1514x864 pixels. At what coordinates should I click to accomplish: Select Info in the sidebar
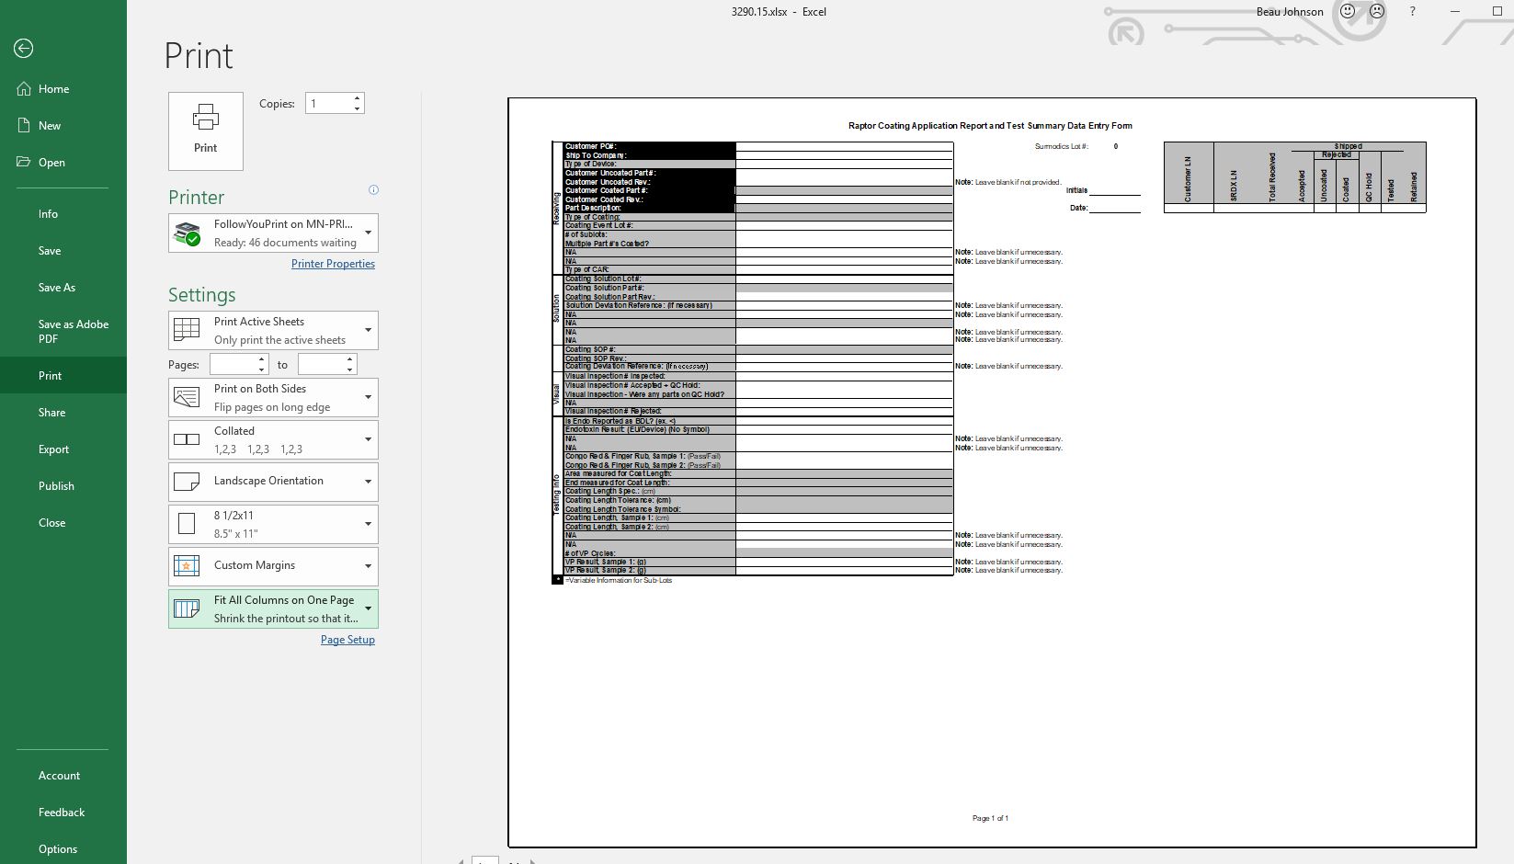(63, 214)
